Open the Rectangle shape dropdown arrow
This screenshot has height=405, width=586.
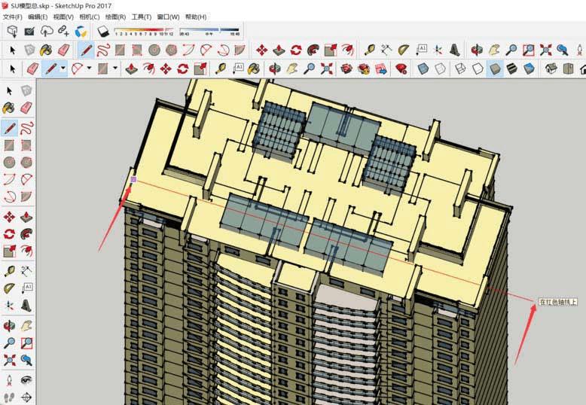115,69
